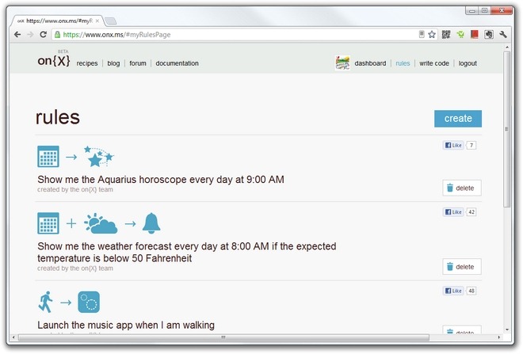Log out of on{X}
This screenshot has width=523, height=354.
pos(468,63)
